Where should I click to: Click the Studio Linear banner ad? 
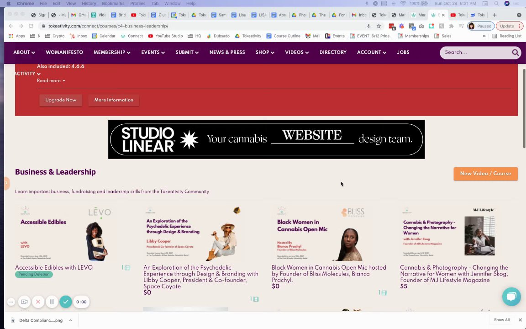pos(266,139)
